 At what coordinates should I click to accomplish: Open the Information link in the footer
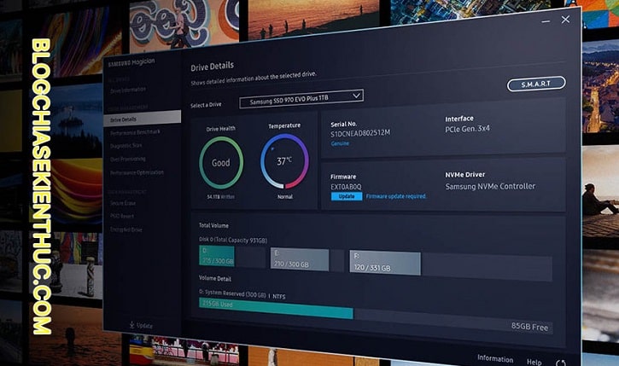click(x=495, y=358)
